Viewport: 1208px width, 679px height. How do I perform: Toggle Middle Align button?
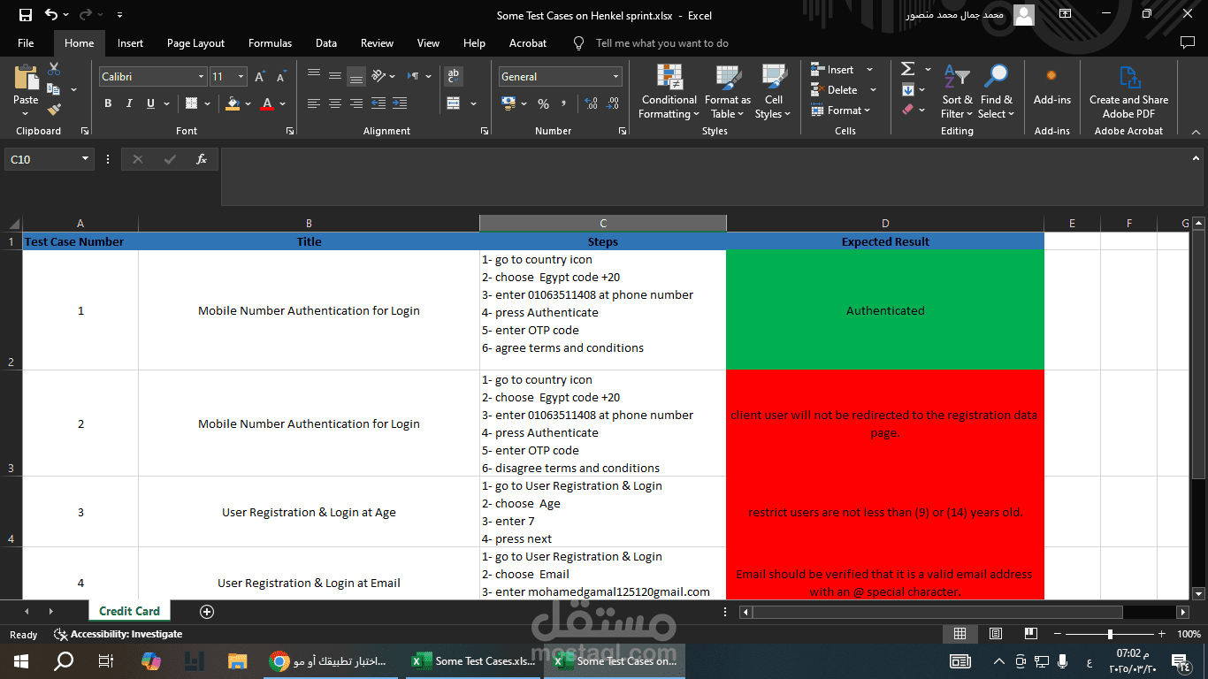[x=335, y=76]
